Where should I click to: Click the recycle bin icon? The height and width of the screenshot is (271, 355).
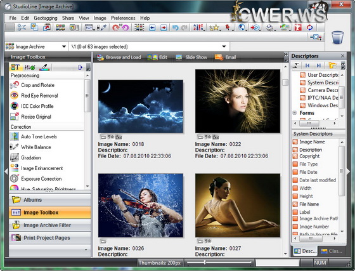click(x=337, y=37)
